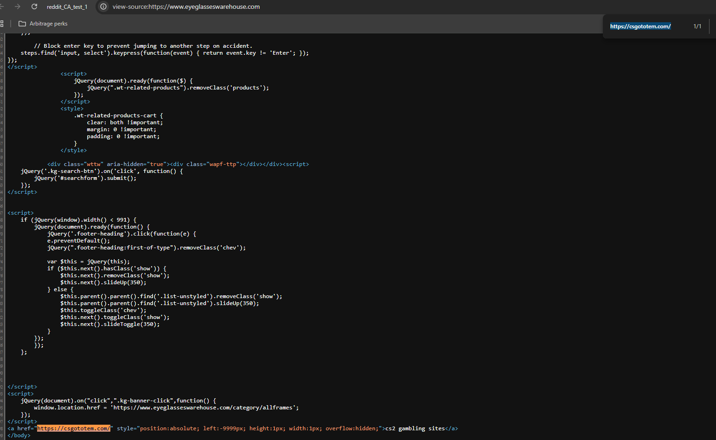Viewport: 716px width, 440px height.
Task: Click the 'margin: 0 !important;' line
Action: tap(121, 129)
